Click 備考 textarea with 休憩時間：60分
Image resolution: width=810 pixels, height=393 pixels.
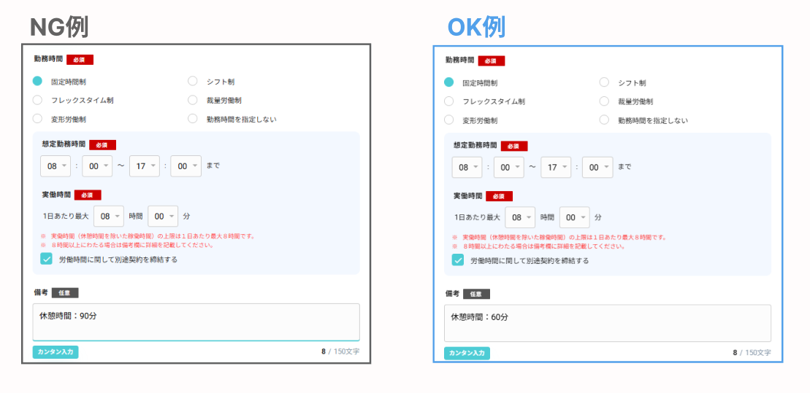[x=608, y=323]
